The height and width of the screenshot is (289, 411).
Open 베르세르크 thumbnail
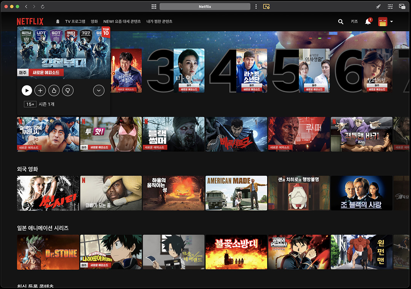tap(236, 134)
